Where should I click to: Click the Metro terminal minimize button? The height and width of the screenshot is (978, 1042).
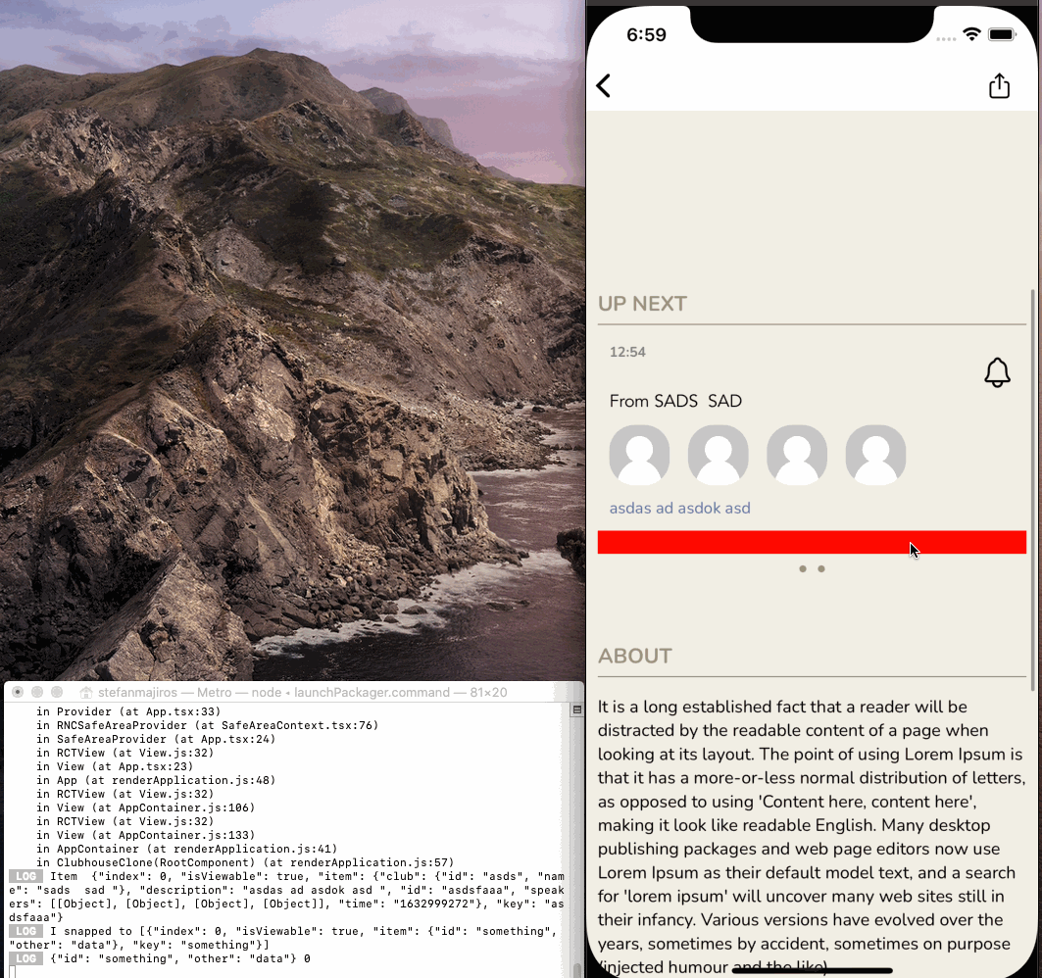pos(37,692)
